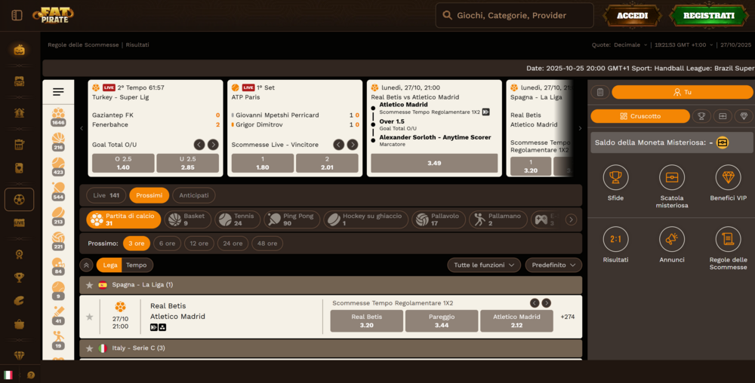Select the handball sport icon with 19 events

point(58,340)
